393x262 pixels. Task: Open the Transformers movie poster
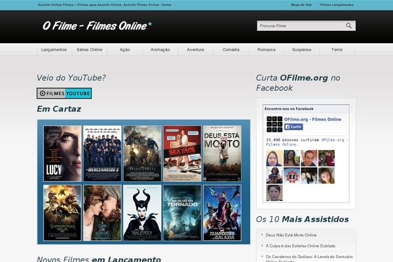coord(142,153)
